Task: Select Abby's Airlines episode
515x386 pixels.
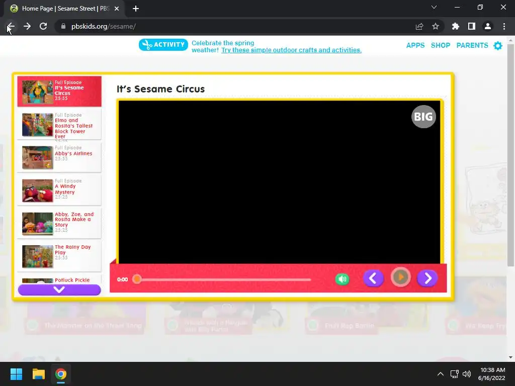Action: [x=59, y=157]
